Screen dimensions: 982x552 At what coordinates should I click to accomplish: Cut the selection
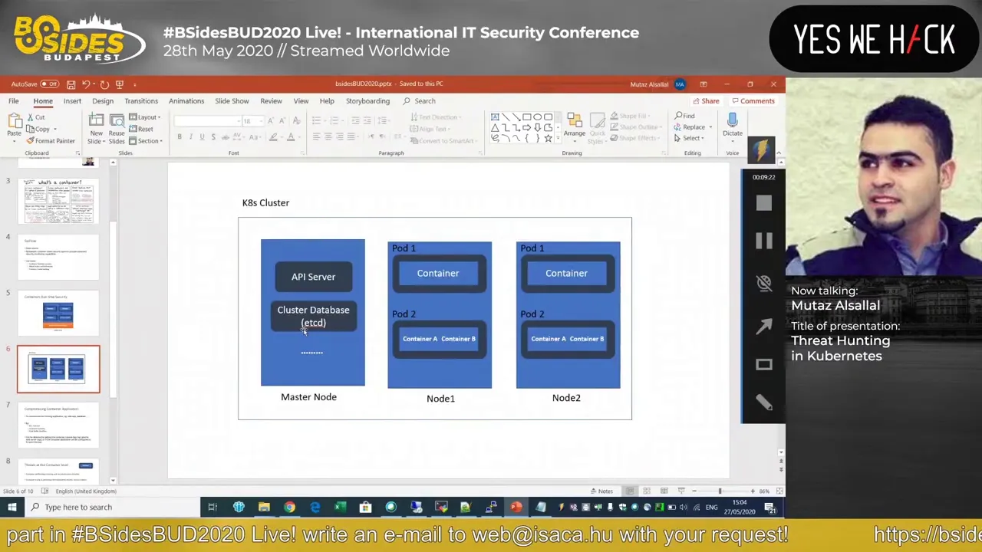click(36, 117)
